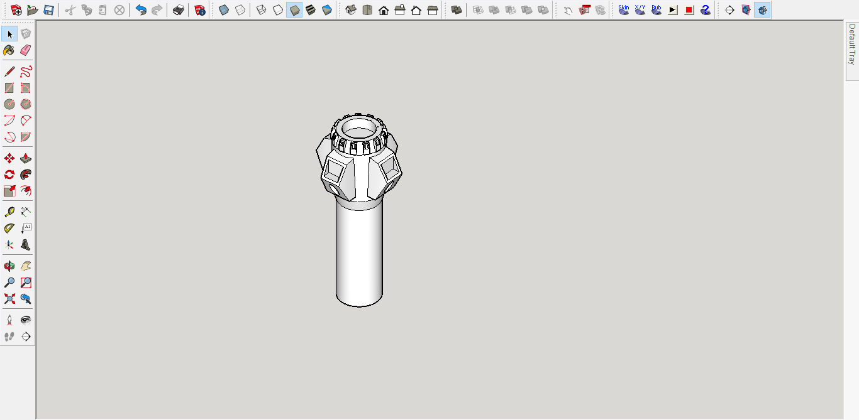Select the Polygon tool
The width and height of the screenshot is (859, 420).
click(x=26, y=104)
